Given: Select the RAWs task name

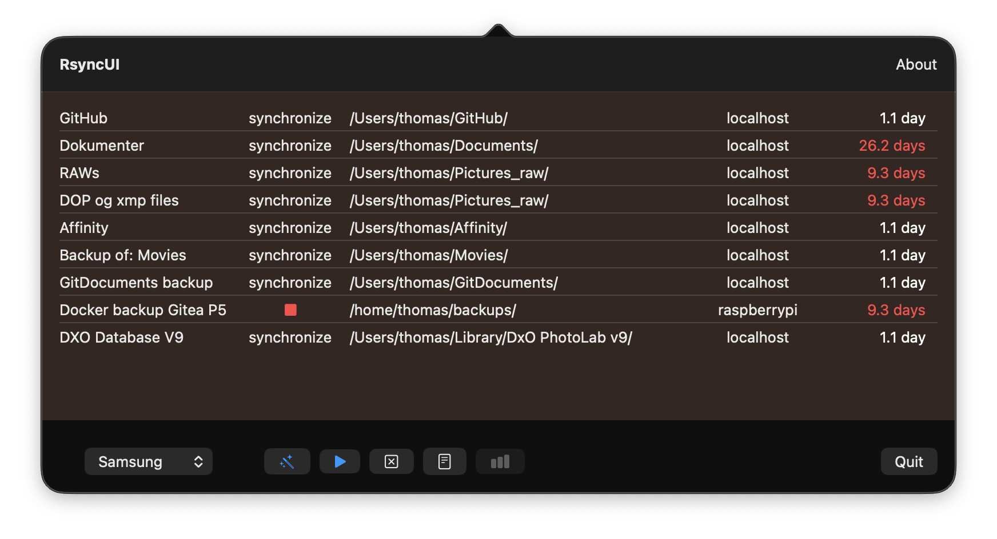Looking at the screenshot, I should click(x=79, y=173).
